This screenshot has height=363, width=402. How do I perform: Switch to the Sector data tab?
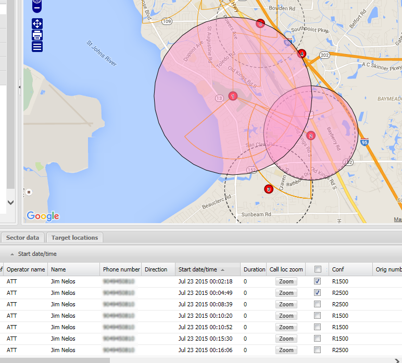[x=22, y=238]
